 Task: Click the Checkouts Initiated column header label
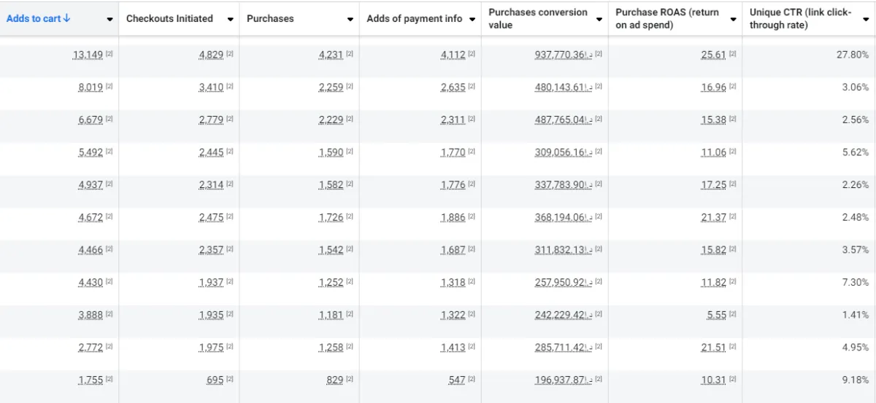click(x=169, y=19)
